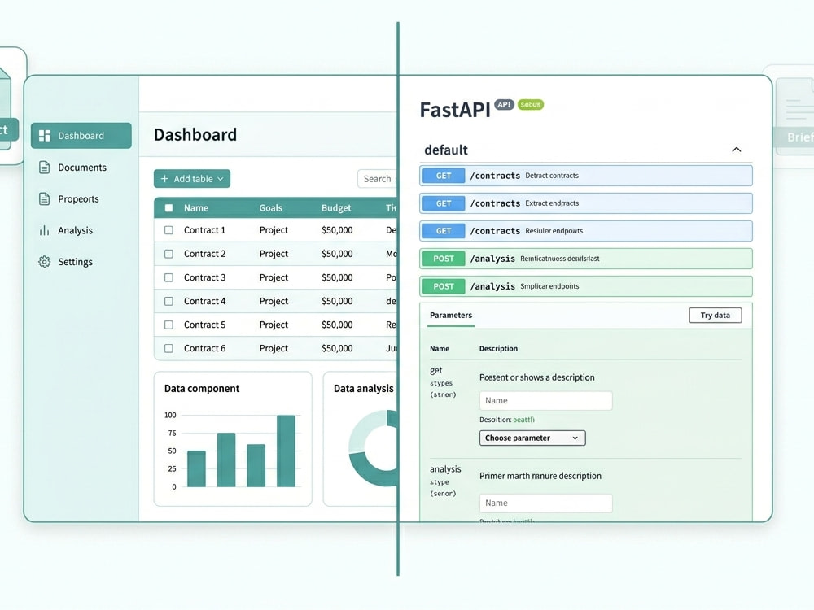Select the Contract 4 name cell

pyautogui.click(x=204, y=301)
